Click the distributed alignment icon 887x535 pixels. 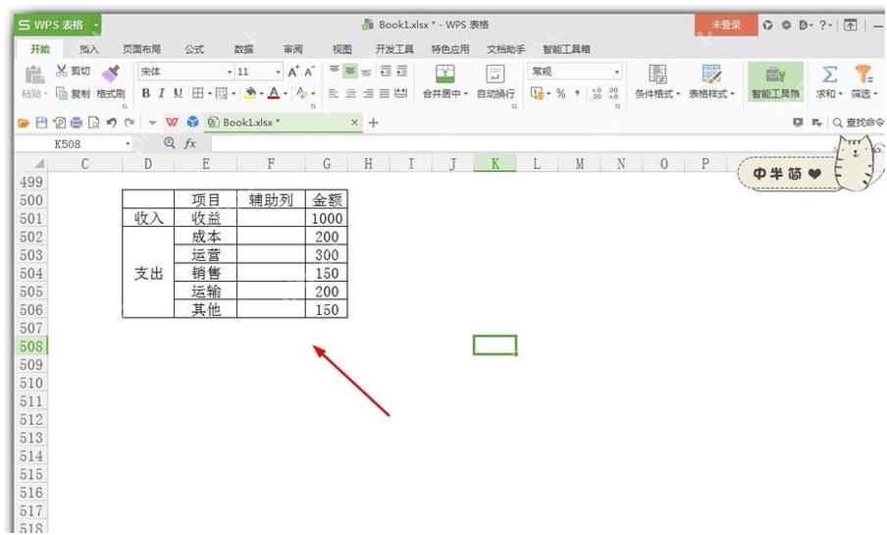[x=400, y=93]
